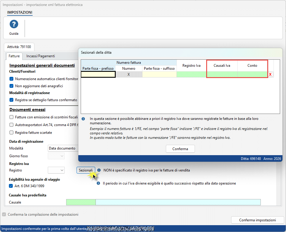This screenshot has width=286, height=232.
Task: Click the Causali Iva column header
Action: (222, 66)
